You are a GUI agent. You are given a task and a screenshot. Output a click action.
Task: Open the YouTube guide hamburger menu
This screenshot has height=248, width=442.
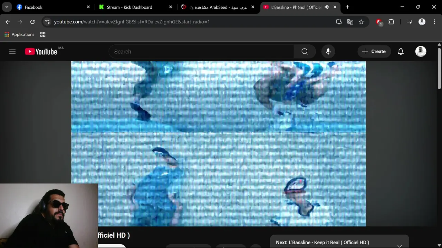pos(12,51)
